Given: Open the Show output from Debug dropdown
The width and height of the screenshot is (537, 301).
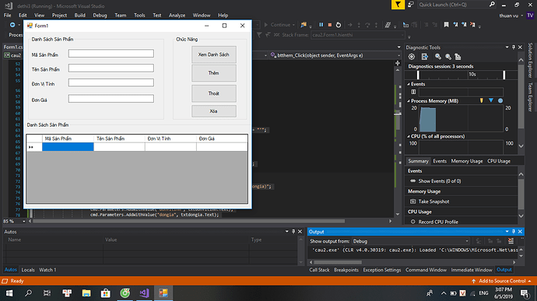Looking at the screenshot, I should pyautogui.click(x=411, y=241).
